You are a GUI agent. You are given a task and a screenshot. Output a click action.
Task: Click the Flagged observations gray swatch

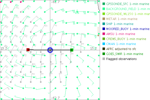(104, 59)
